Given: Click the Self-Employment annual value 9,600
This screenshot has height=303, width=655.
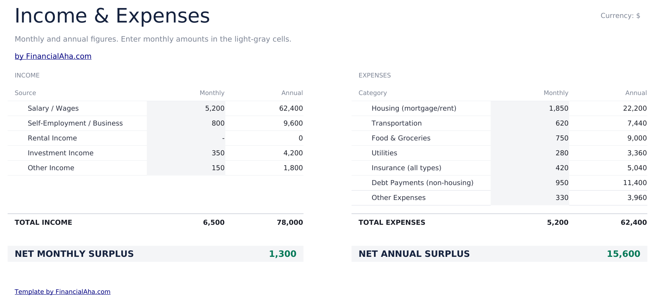Looking at the screenshot, I should click(293, 123).
